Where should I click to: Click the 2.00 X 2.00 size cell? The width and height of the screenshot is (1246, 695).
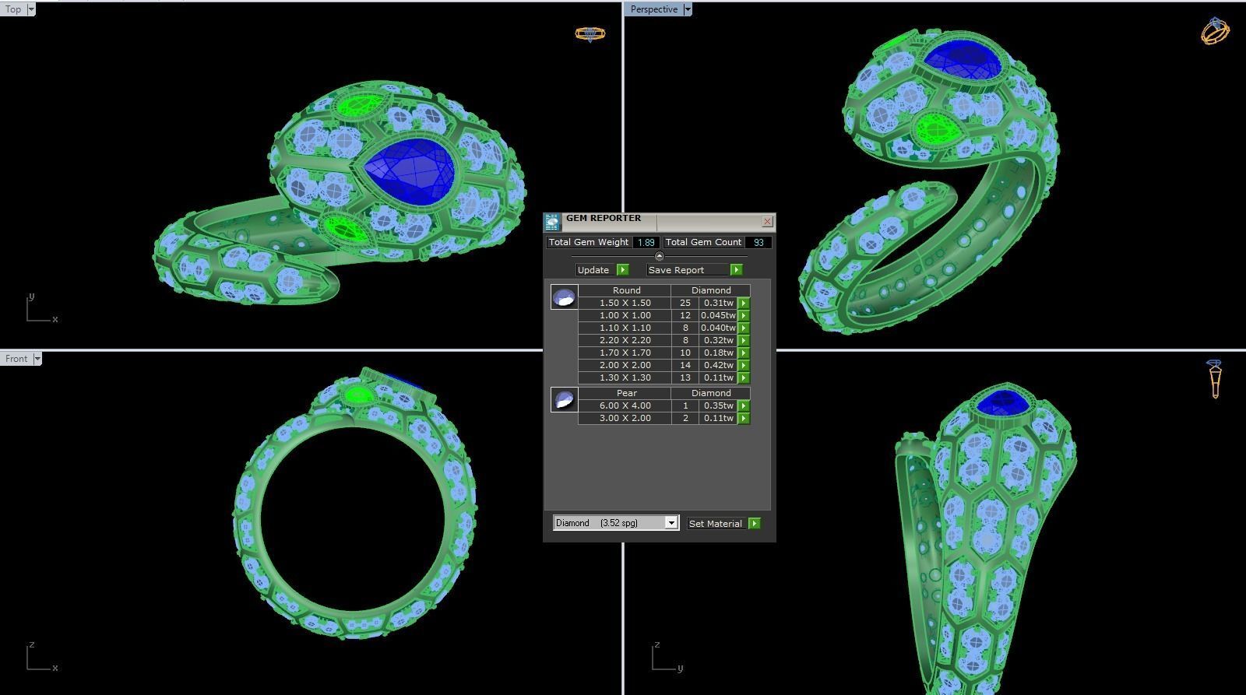click(x=625, y=365)
